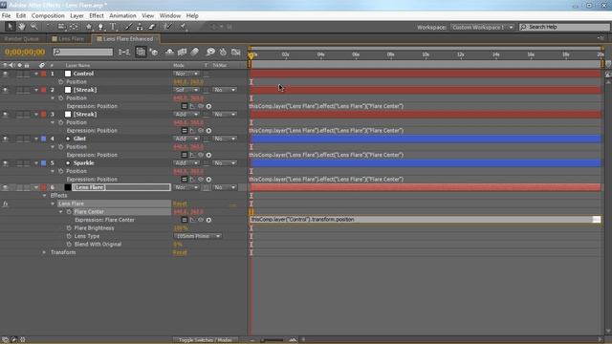
Task: Select the Puppet Pin tool
Action: [183, 27]
